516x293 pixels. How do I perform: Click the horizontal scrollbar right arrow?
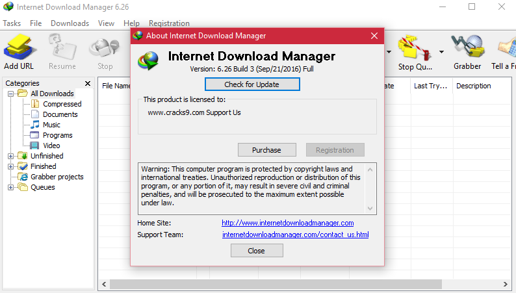pos(505,284)
